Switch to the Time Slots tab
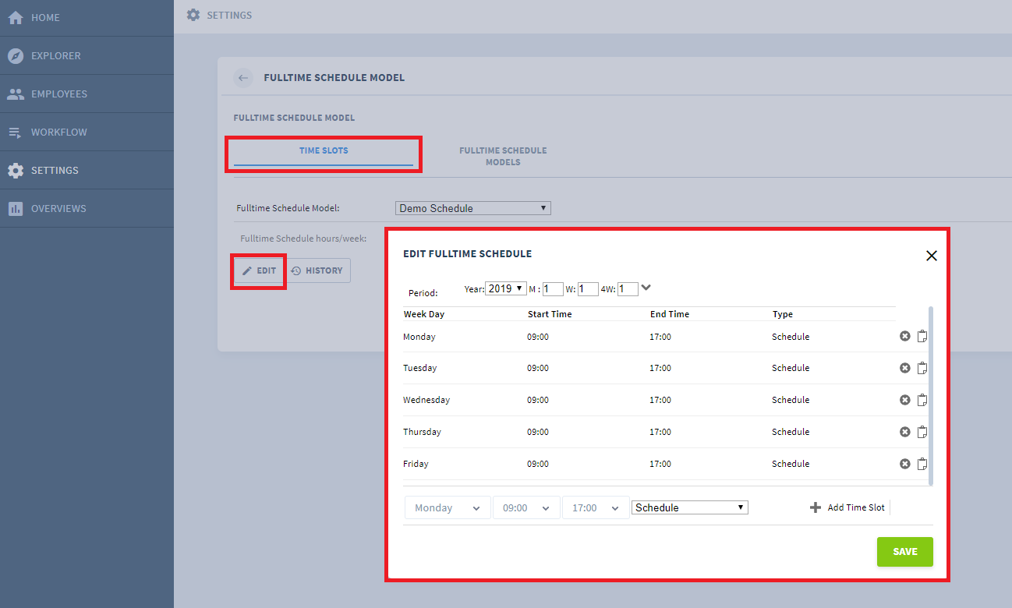Image resolution: width=1012 pixels, height=608 pixels. [324, 150]
